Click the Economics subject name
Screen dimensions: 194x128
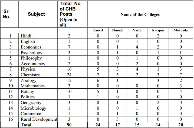pyautogui.click(x=31, y=47)
